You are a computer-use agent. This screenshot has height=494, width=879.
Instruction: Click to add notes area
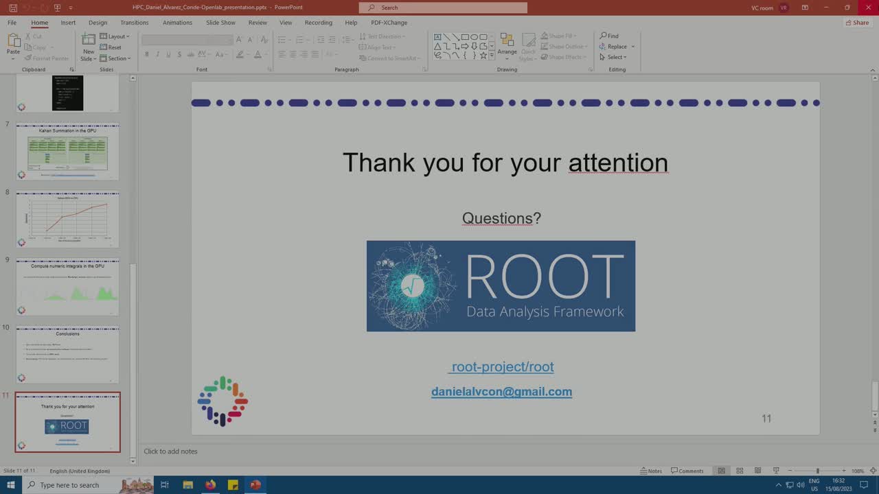(x=170, y=451)
